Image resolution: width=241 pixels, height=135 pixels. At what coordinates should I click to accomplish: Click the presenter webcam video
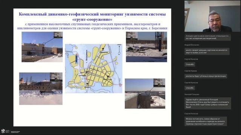pyautogui.click(x=212, y=16)
